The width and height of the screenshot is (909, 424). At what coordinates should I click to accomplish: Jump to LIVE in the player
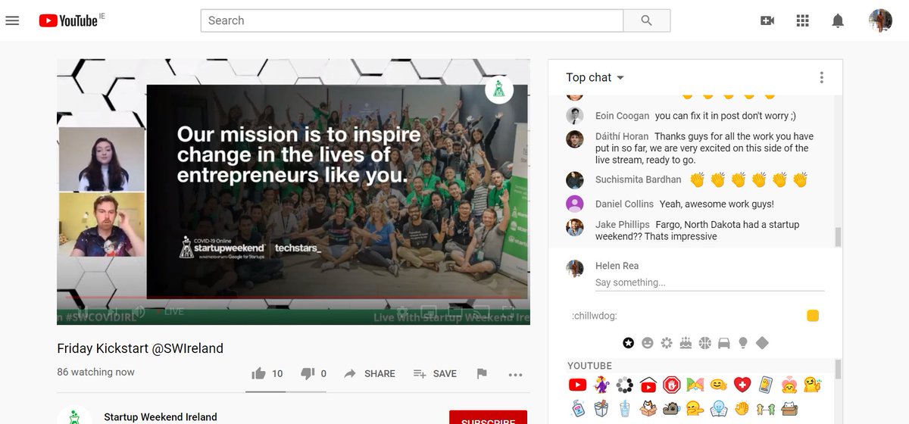tap(170, 311)
